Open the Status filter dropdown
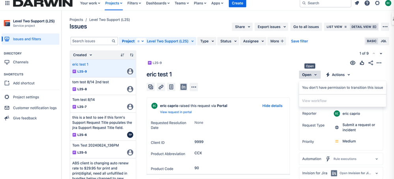Image resolution: width=394 pixels, height=179 pixels. click(228, 41)
